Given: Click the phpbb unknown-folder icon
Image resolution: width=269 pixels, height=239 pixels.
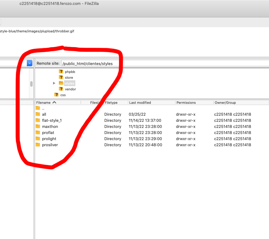Looking at the screenshot, I should tap(61, 71).
